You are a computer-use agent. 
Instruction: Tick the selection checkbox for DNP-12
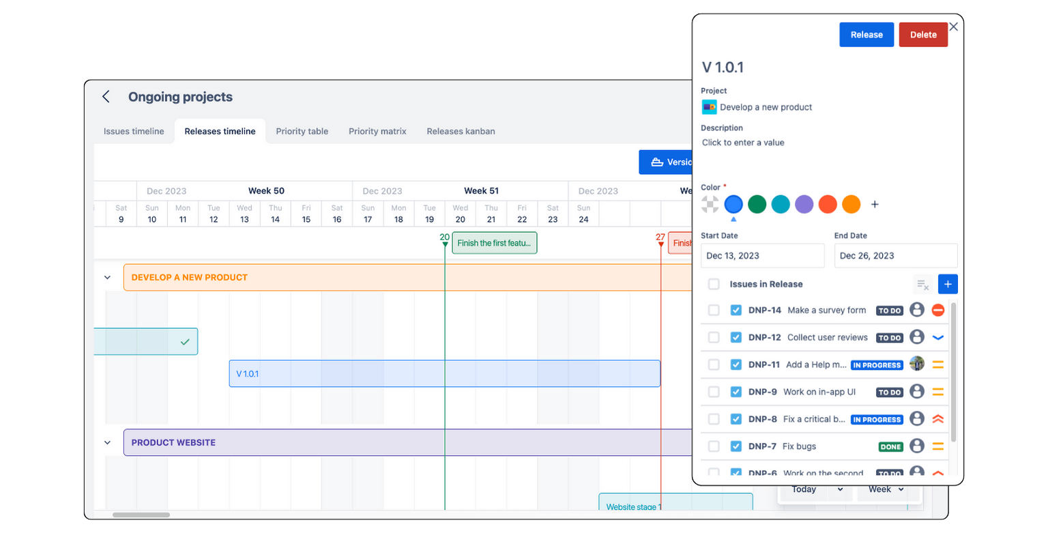coord(714,337)
